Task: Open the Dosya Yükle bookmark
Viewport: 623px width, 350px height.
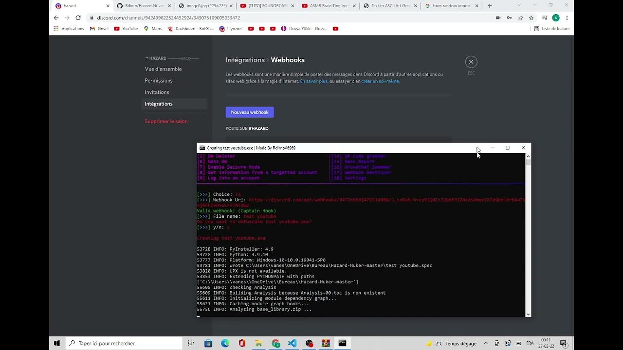Action: click(304, 29)
